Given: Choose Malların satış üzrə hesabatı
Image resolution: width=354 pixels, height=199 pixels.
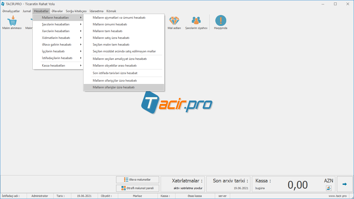Looking at the screenshot, I should pyautogui.click(x=111, y=38).
